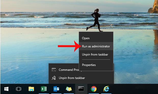Click Unpin from taskbar text in jump list
This screenshot has height=94, width=158.
(x=72, y=78)
